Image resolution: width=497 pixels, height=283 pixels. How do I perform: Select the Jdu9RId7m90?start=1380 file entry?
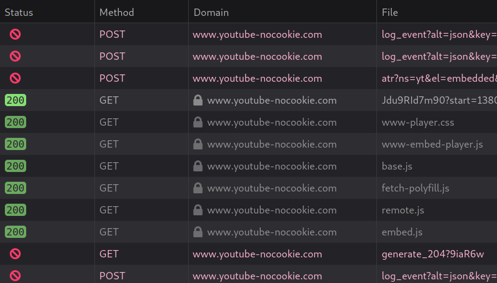pos(439,100)
